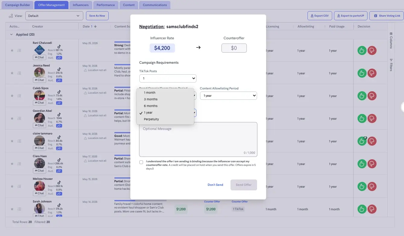Reject Jessica Reed with thumbs down

pyautogui.click(x=372, y=73)
